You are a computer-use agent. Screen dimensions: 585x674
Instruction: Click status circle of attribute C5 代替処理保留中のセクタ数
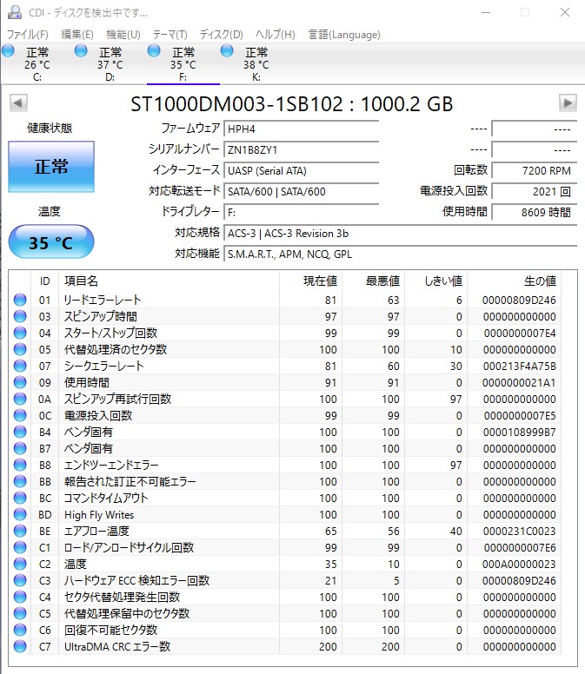(20, 613)
